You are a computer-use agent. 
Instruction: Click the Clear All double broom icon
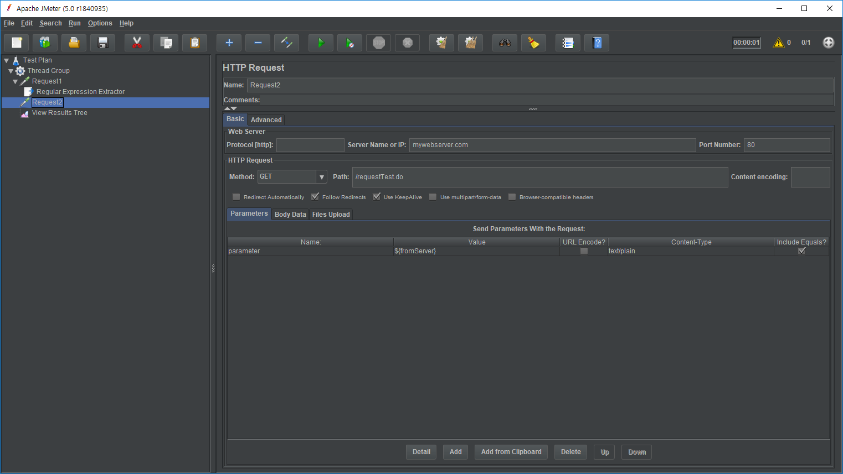pyautogui.click(x=470, y=43)
